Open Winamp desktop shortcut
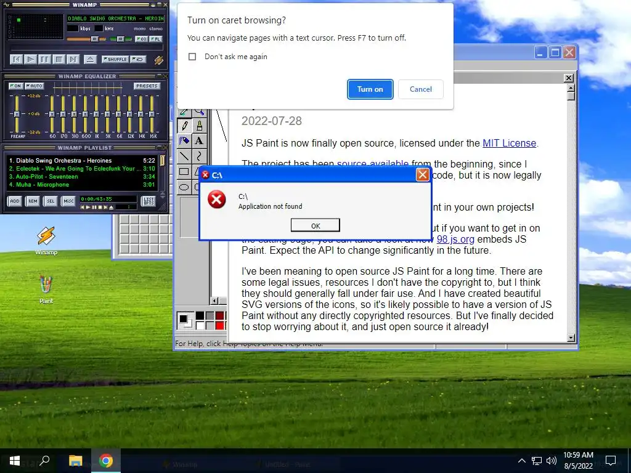The height and width of the screenshot is (473, 631). click(x=46, y=241)
